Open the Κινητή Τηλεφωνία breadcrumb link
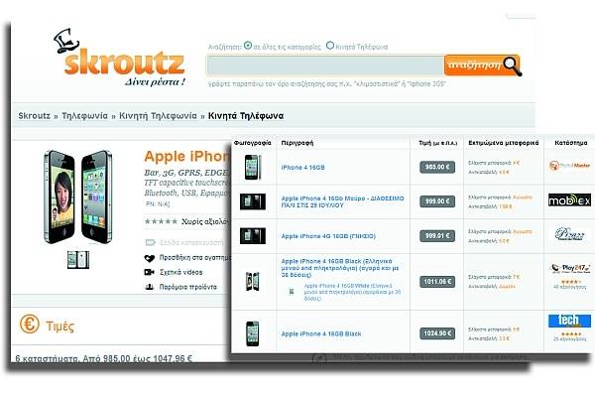595x395 pixels. (158, 116)
